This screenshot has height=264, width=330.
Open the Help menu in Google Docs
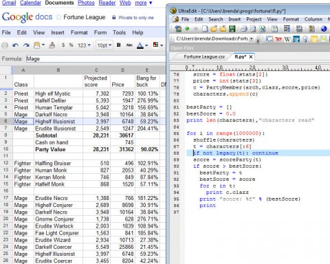pos(137,32)
